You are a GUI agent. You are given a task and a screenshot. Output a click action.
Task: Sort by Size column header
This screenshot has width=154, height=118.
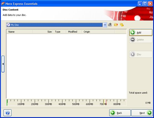point(43,32)
